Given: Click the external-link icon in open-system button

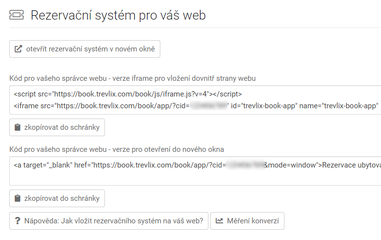Looking at the screenshot, I should coord(18,49).
